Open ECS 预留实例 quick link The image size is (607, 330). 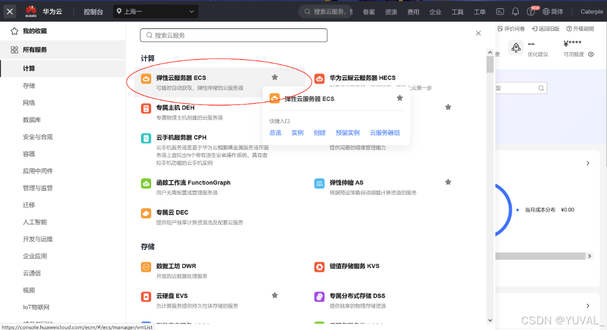click(348, 133)
